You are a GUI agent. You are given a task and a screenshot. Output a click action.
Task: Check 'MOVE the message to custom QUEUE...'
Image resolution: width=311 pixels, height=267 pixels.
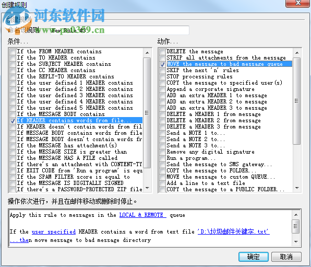(162, 177)
